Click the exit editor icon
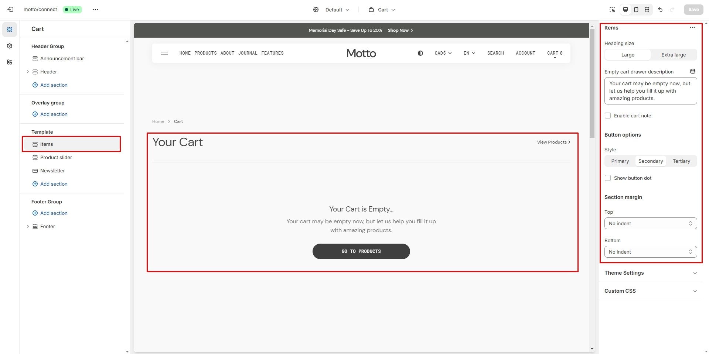Image resolution: width=709 pixels, height=354 pixels. 10,10
